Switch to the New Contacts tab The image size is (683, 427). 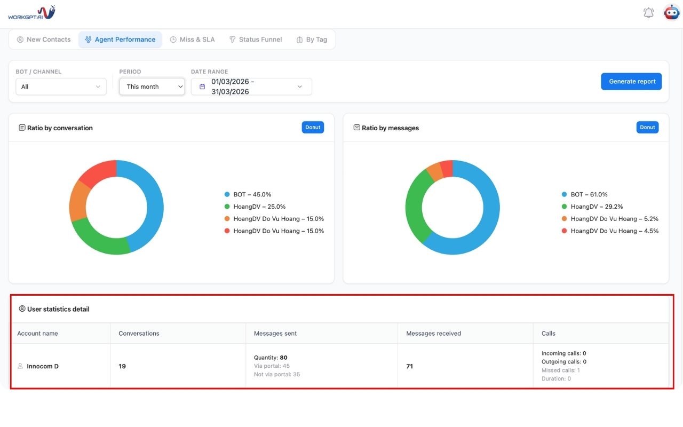44,39
